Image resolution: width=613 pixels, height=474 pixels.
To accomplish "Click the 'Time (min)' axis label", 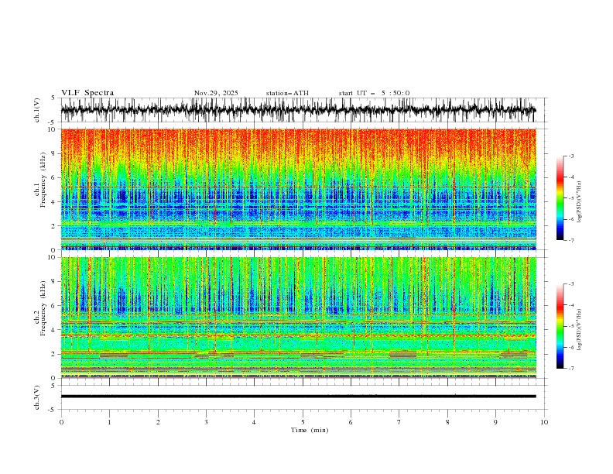I will (x=310, y=430).
